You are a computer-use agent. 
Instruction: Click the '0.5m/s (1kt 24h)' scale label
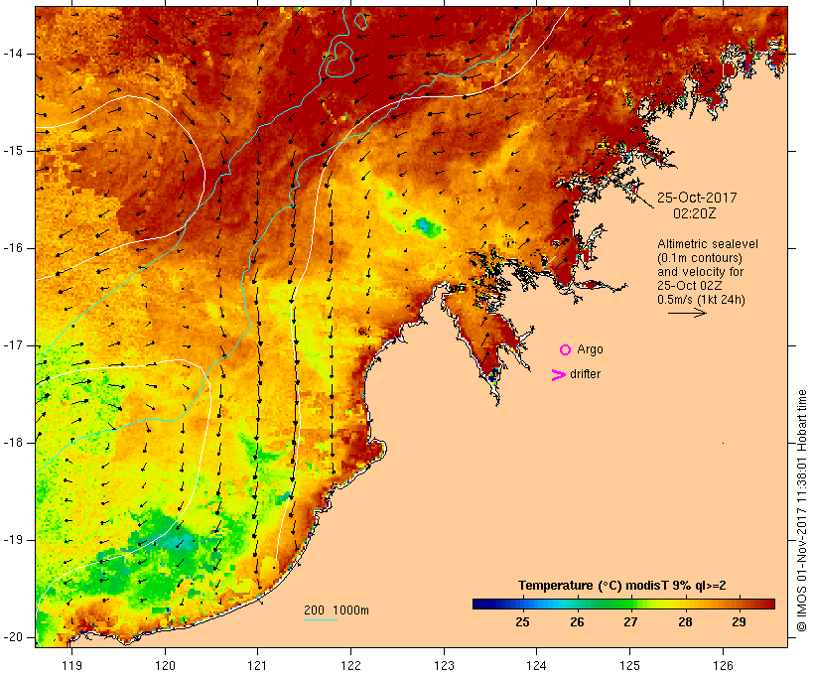tap(701, 300)
